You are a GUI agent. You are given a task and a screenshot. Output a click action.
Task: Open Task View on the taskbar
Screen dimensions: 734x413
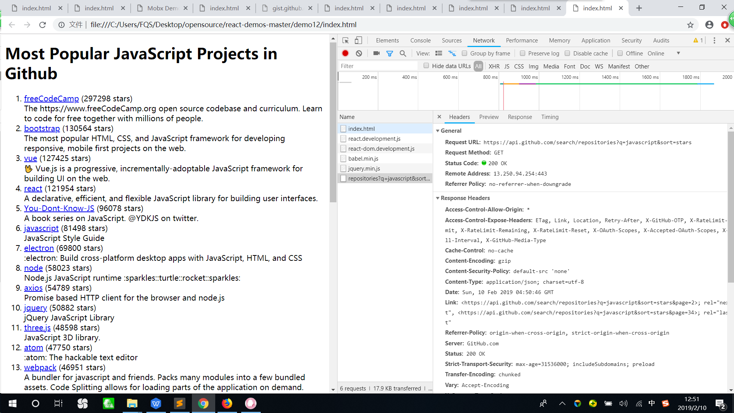(58, 403)
